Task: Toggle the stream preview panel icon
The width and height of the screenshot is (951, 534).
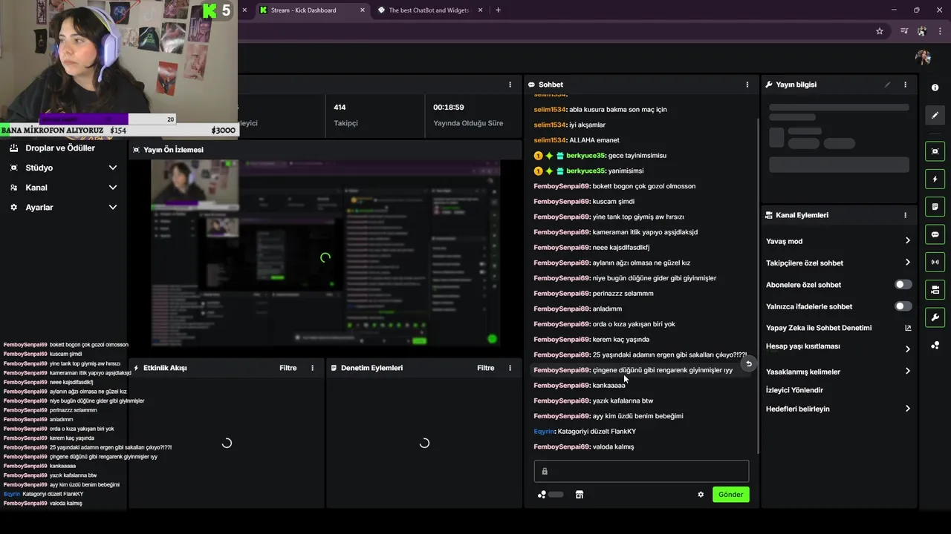Action: click(935, 151)
